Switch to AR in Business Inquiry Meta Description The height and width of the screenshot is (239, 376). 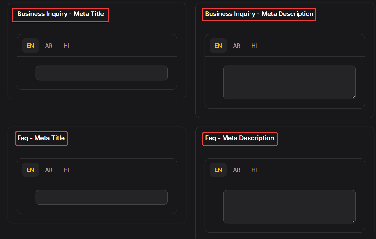237,46
